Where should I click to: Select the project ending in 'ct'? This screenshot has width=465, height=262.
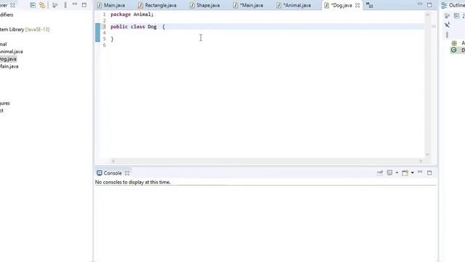[x=1, y=111]
